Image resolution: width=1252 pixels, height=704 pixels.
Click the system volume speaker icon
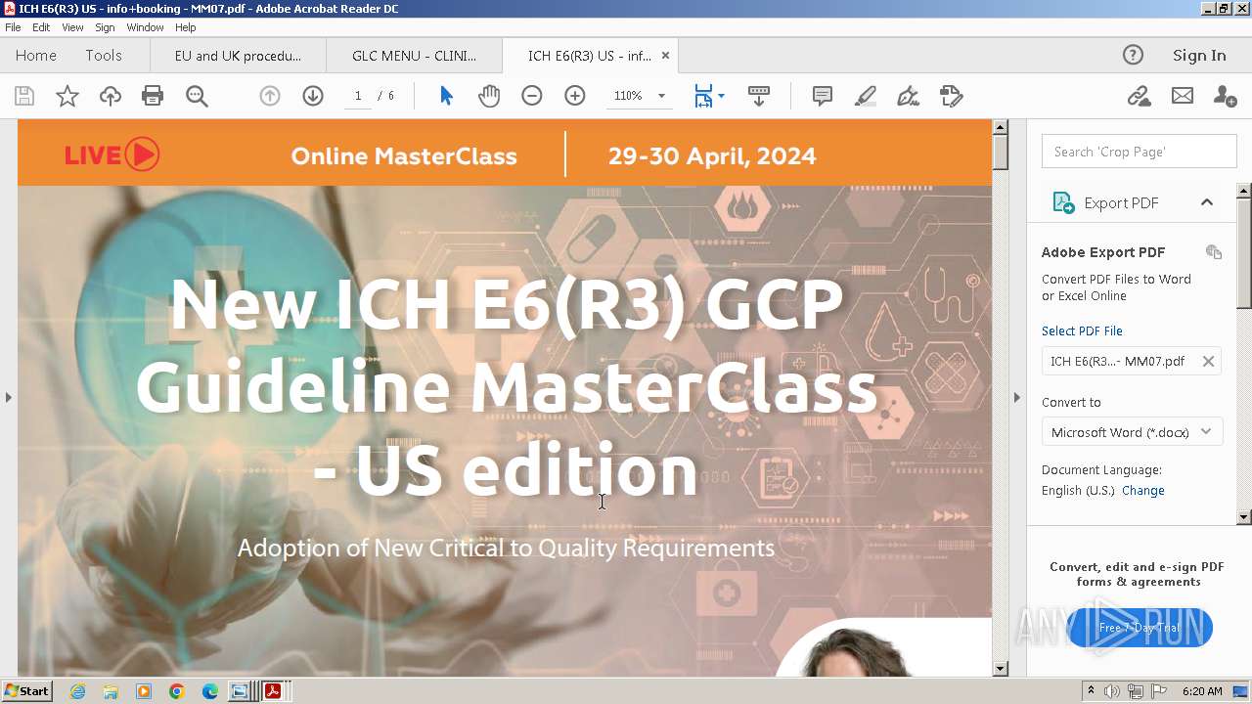[x=1111, y=691]
